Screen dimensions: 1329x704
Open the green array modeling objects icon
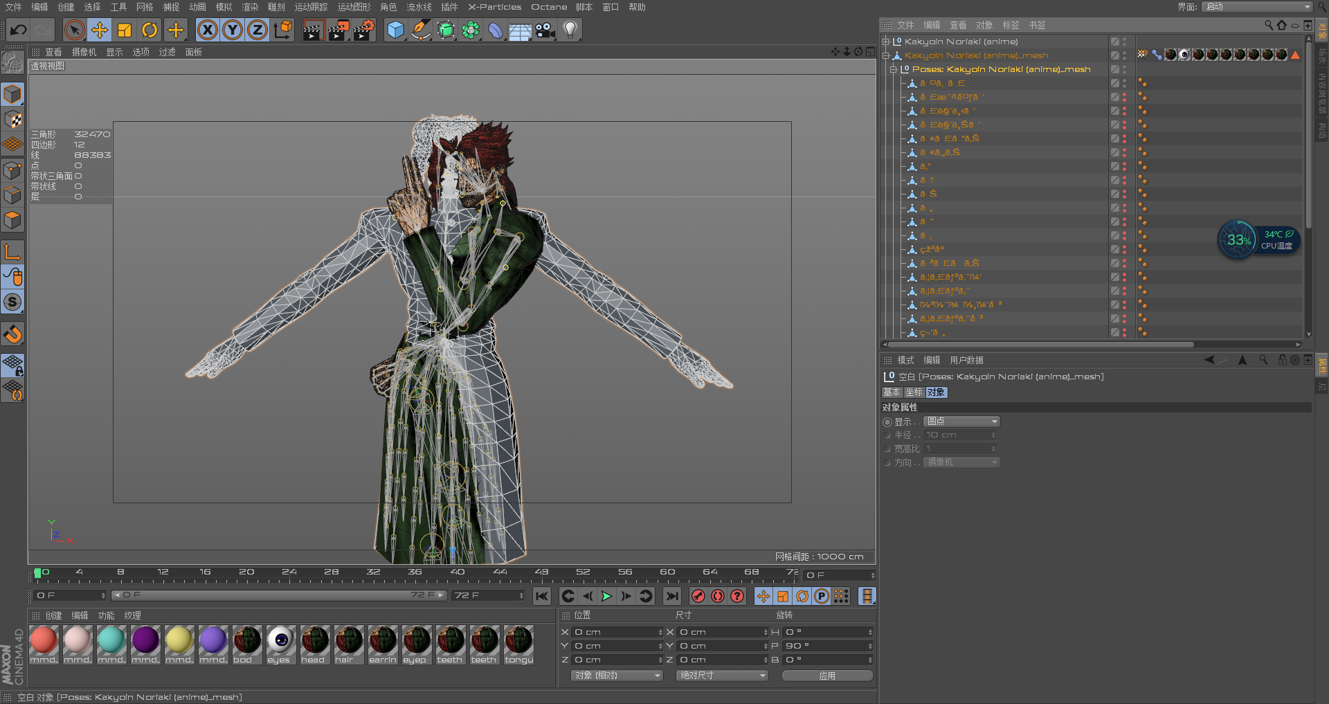point(471,30)
